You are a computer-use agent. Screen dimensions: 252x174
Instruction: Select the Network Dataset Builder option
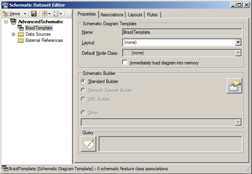(x=83, y=90)
